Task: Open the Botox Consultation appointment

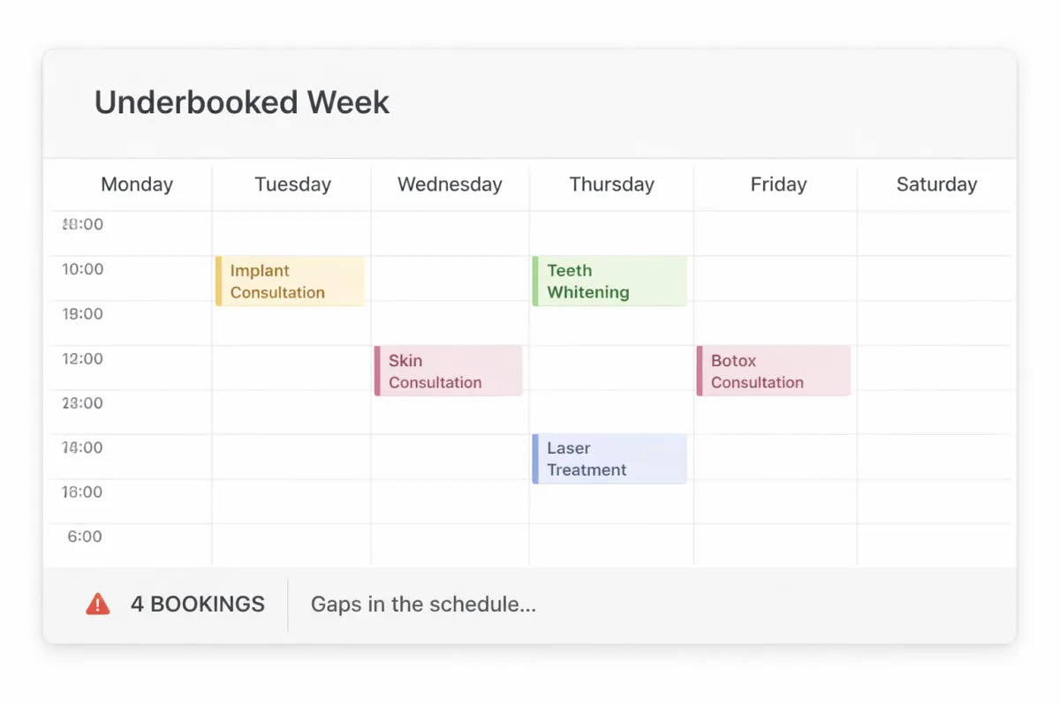Action: coord(774,371)
